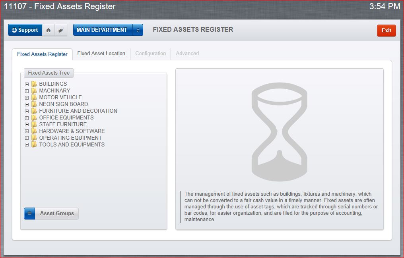404x258 pixels.
Task: Click the blue list icon on Asset Groups
Action: click(29, 214)
